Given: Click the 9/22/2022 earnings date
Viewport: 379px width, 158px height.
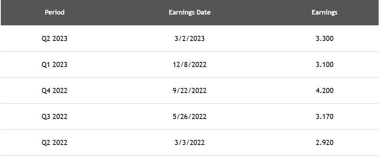Looking at the screenshot, I should coord(189,91).
